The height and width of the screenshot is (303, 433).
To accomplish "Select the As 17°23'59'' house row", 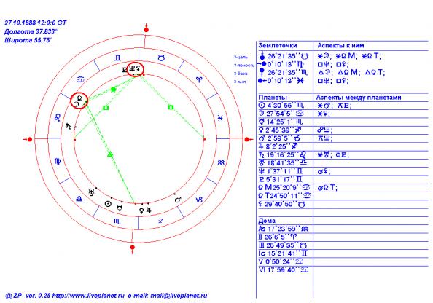I will pyautogui.click(x=284, y=229).
